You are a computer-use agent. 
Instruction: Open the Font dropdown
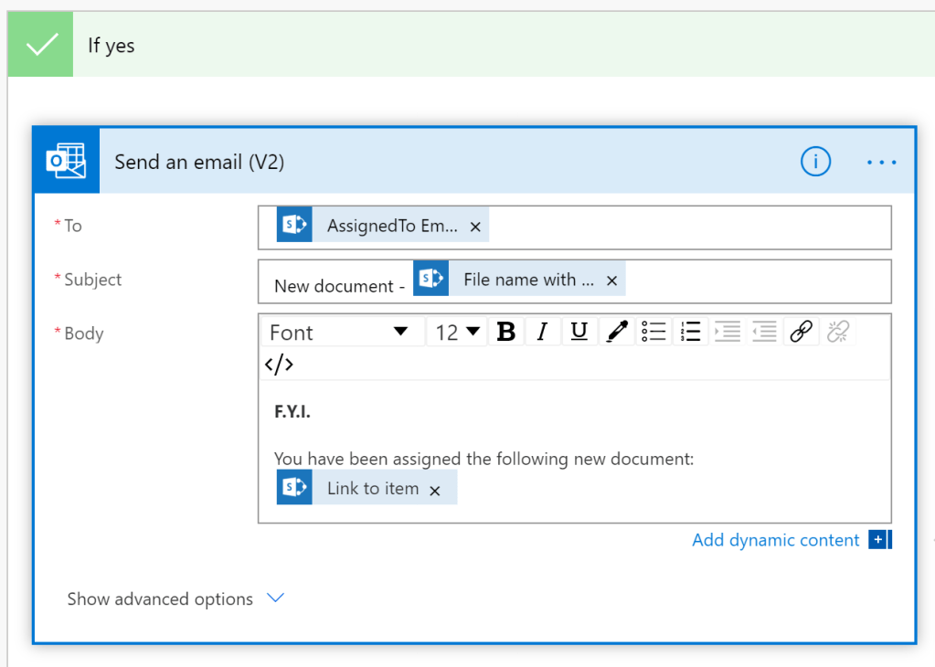(x=340, y=333)
